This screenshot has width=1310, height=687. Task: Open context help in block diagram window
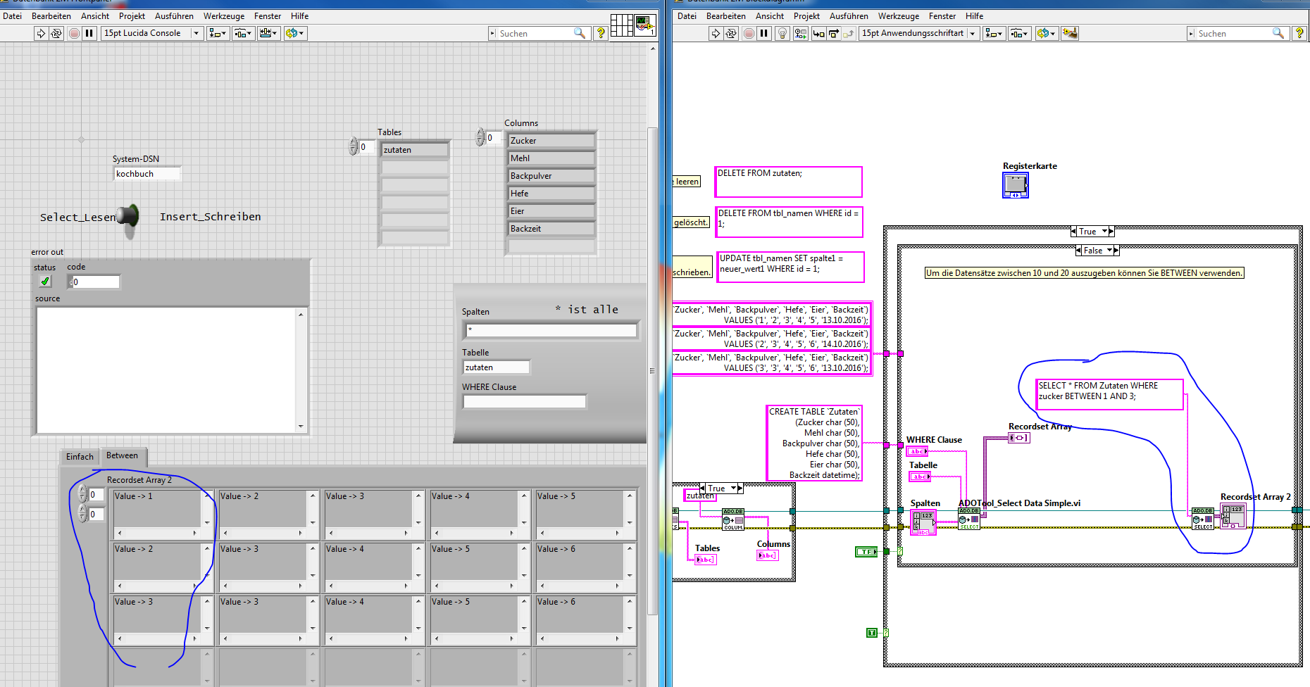(x=1299, y=33)
